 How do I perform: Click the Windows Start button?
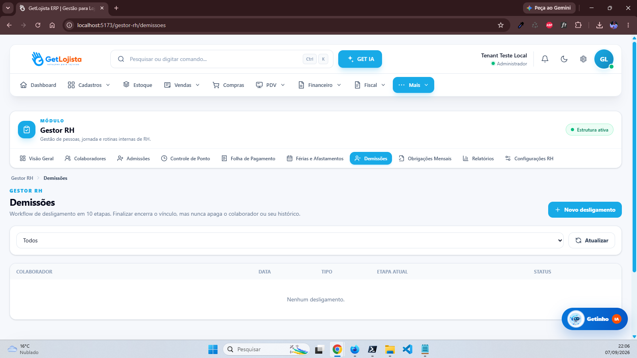213,349
